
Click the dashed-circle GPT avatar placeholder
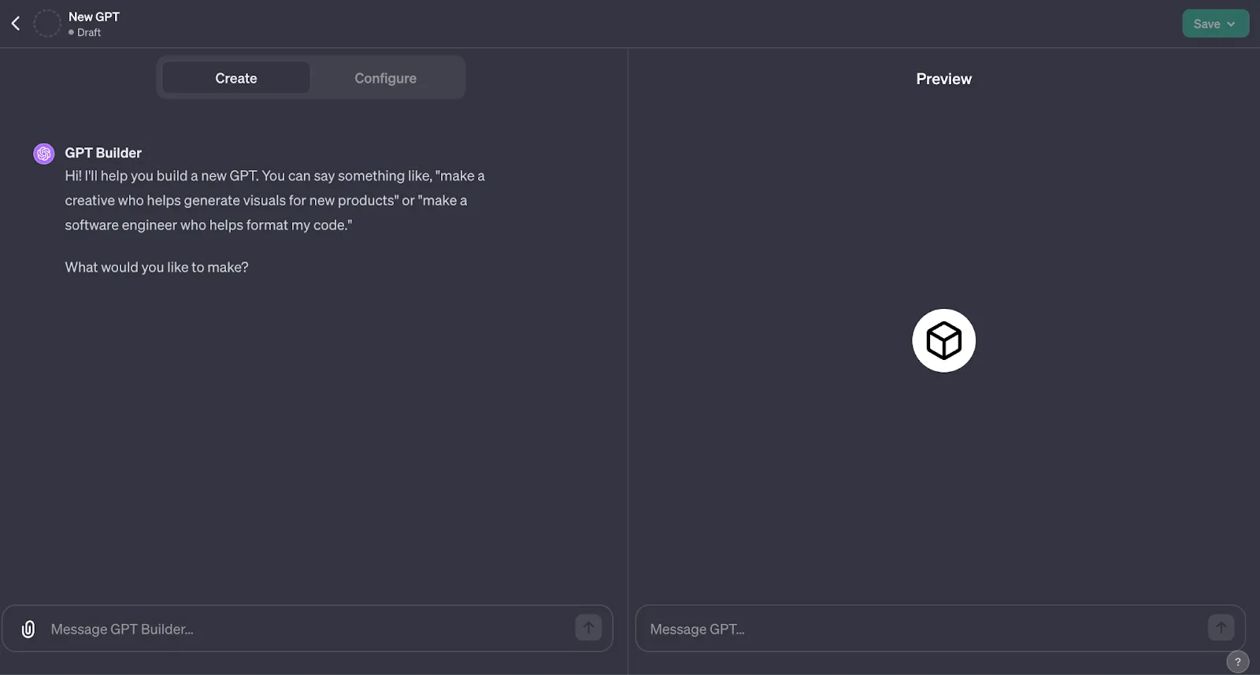47,24
